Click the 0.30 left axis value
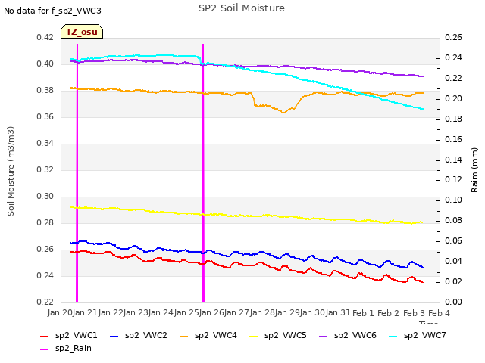Image resolution: width=485 pixels, height=363 pixels. pyautogui.click(x=45, y=196)
